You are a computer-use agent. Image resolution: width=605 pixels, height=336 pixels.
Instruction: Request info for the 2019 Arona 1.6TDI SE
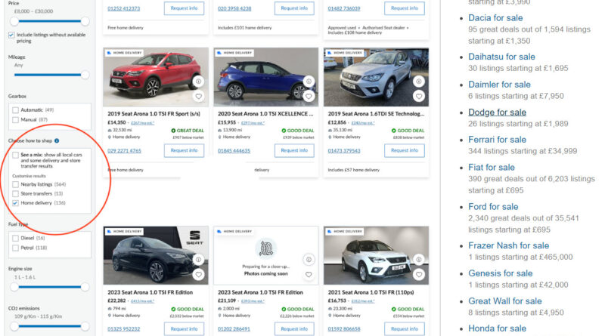pyautogui.click(x=405, y=151)
